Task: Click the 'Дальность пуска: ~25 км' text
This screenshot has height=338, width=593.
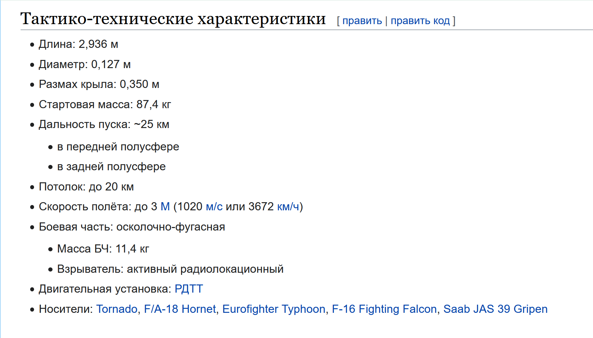Action: coord(104,124)
